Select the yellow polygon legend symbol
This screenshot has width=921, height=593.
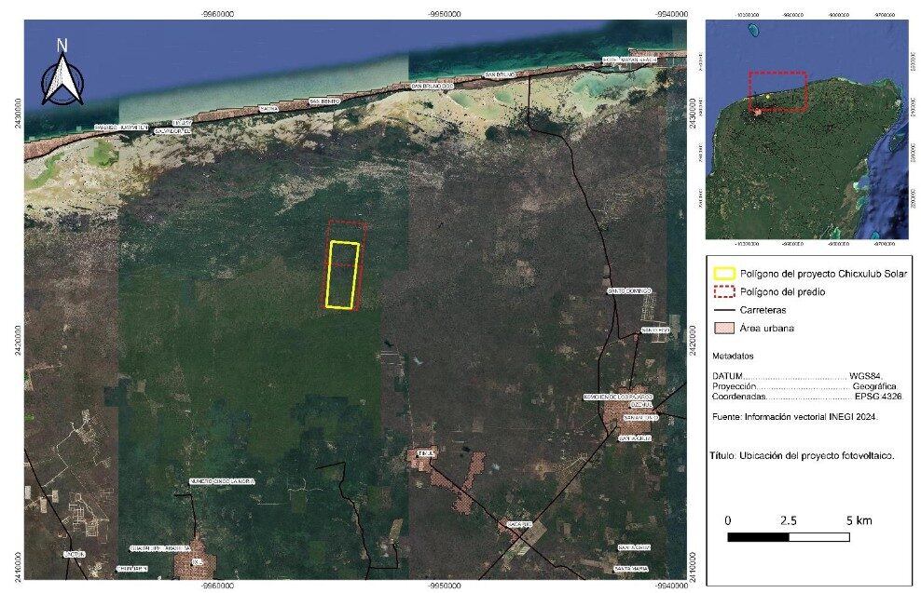pos(723,275)
